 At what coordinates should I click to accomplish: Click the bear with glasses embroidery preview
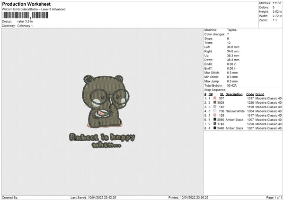point(105,101)
